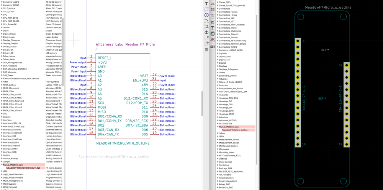
Task: Click the Import graphic icon with cyan arrow
Action: [x=206, y=37]
